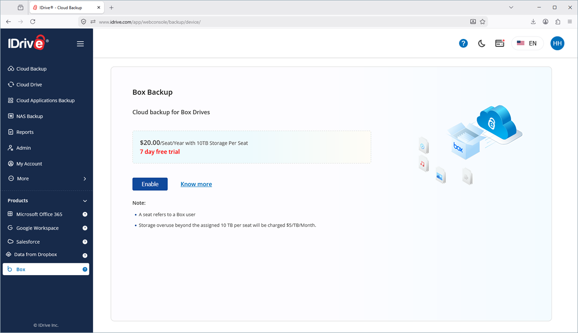Open Cloud Applications Backup in sidebar
578x333 pixels.
coord(46,101)
